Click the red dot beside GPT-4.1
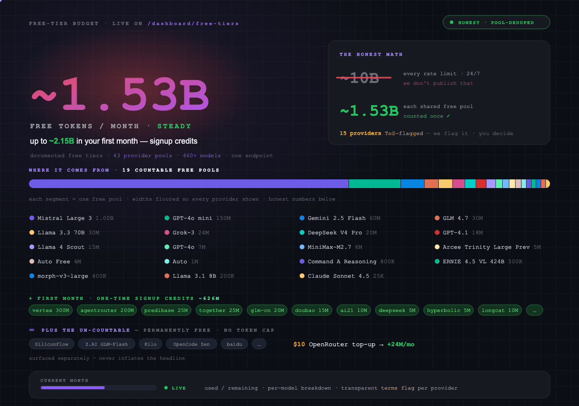579x406 pixels. tap(437, 232)
